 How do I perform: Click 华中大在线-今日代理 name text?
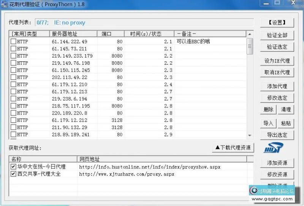click(x=41, y=167)
